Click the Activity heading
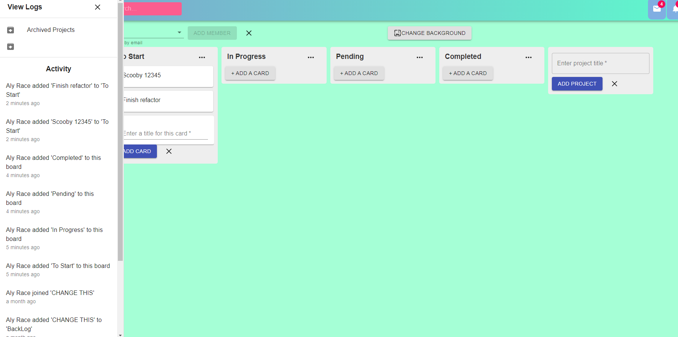The height and width of the screenshot is (337, 678). [x=59, y=69]
